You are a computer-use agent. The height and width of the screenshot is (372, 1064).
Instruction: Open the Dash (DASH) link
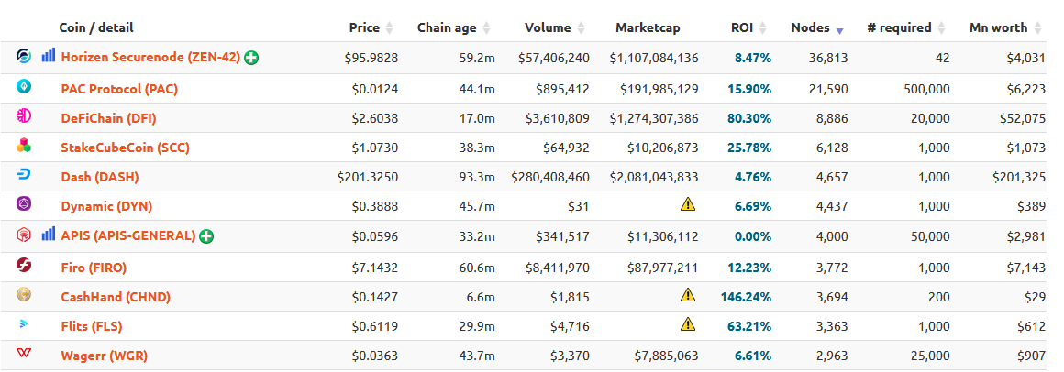click(x=100, y=178)
